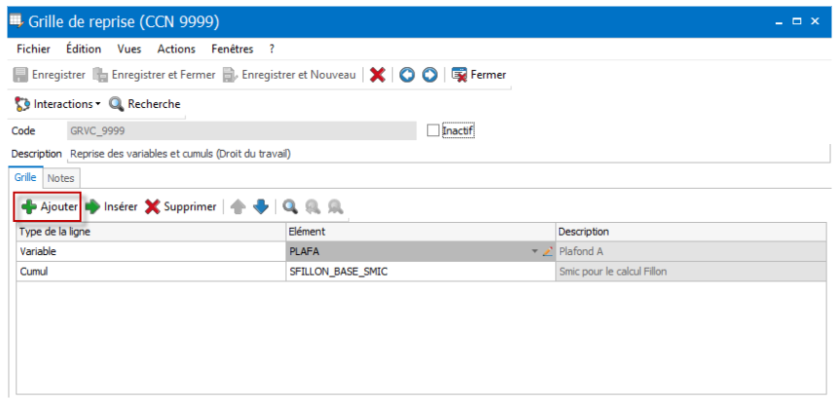Move grid row down with blue arrow

[260, 206]
